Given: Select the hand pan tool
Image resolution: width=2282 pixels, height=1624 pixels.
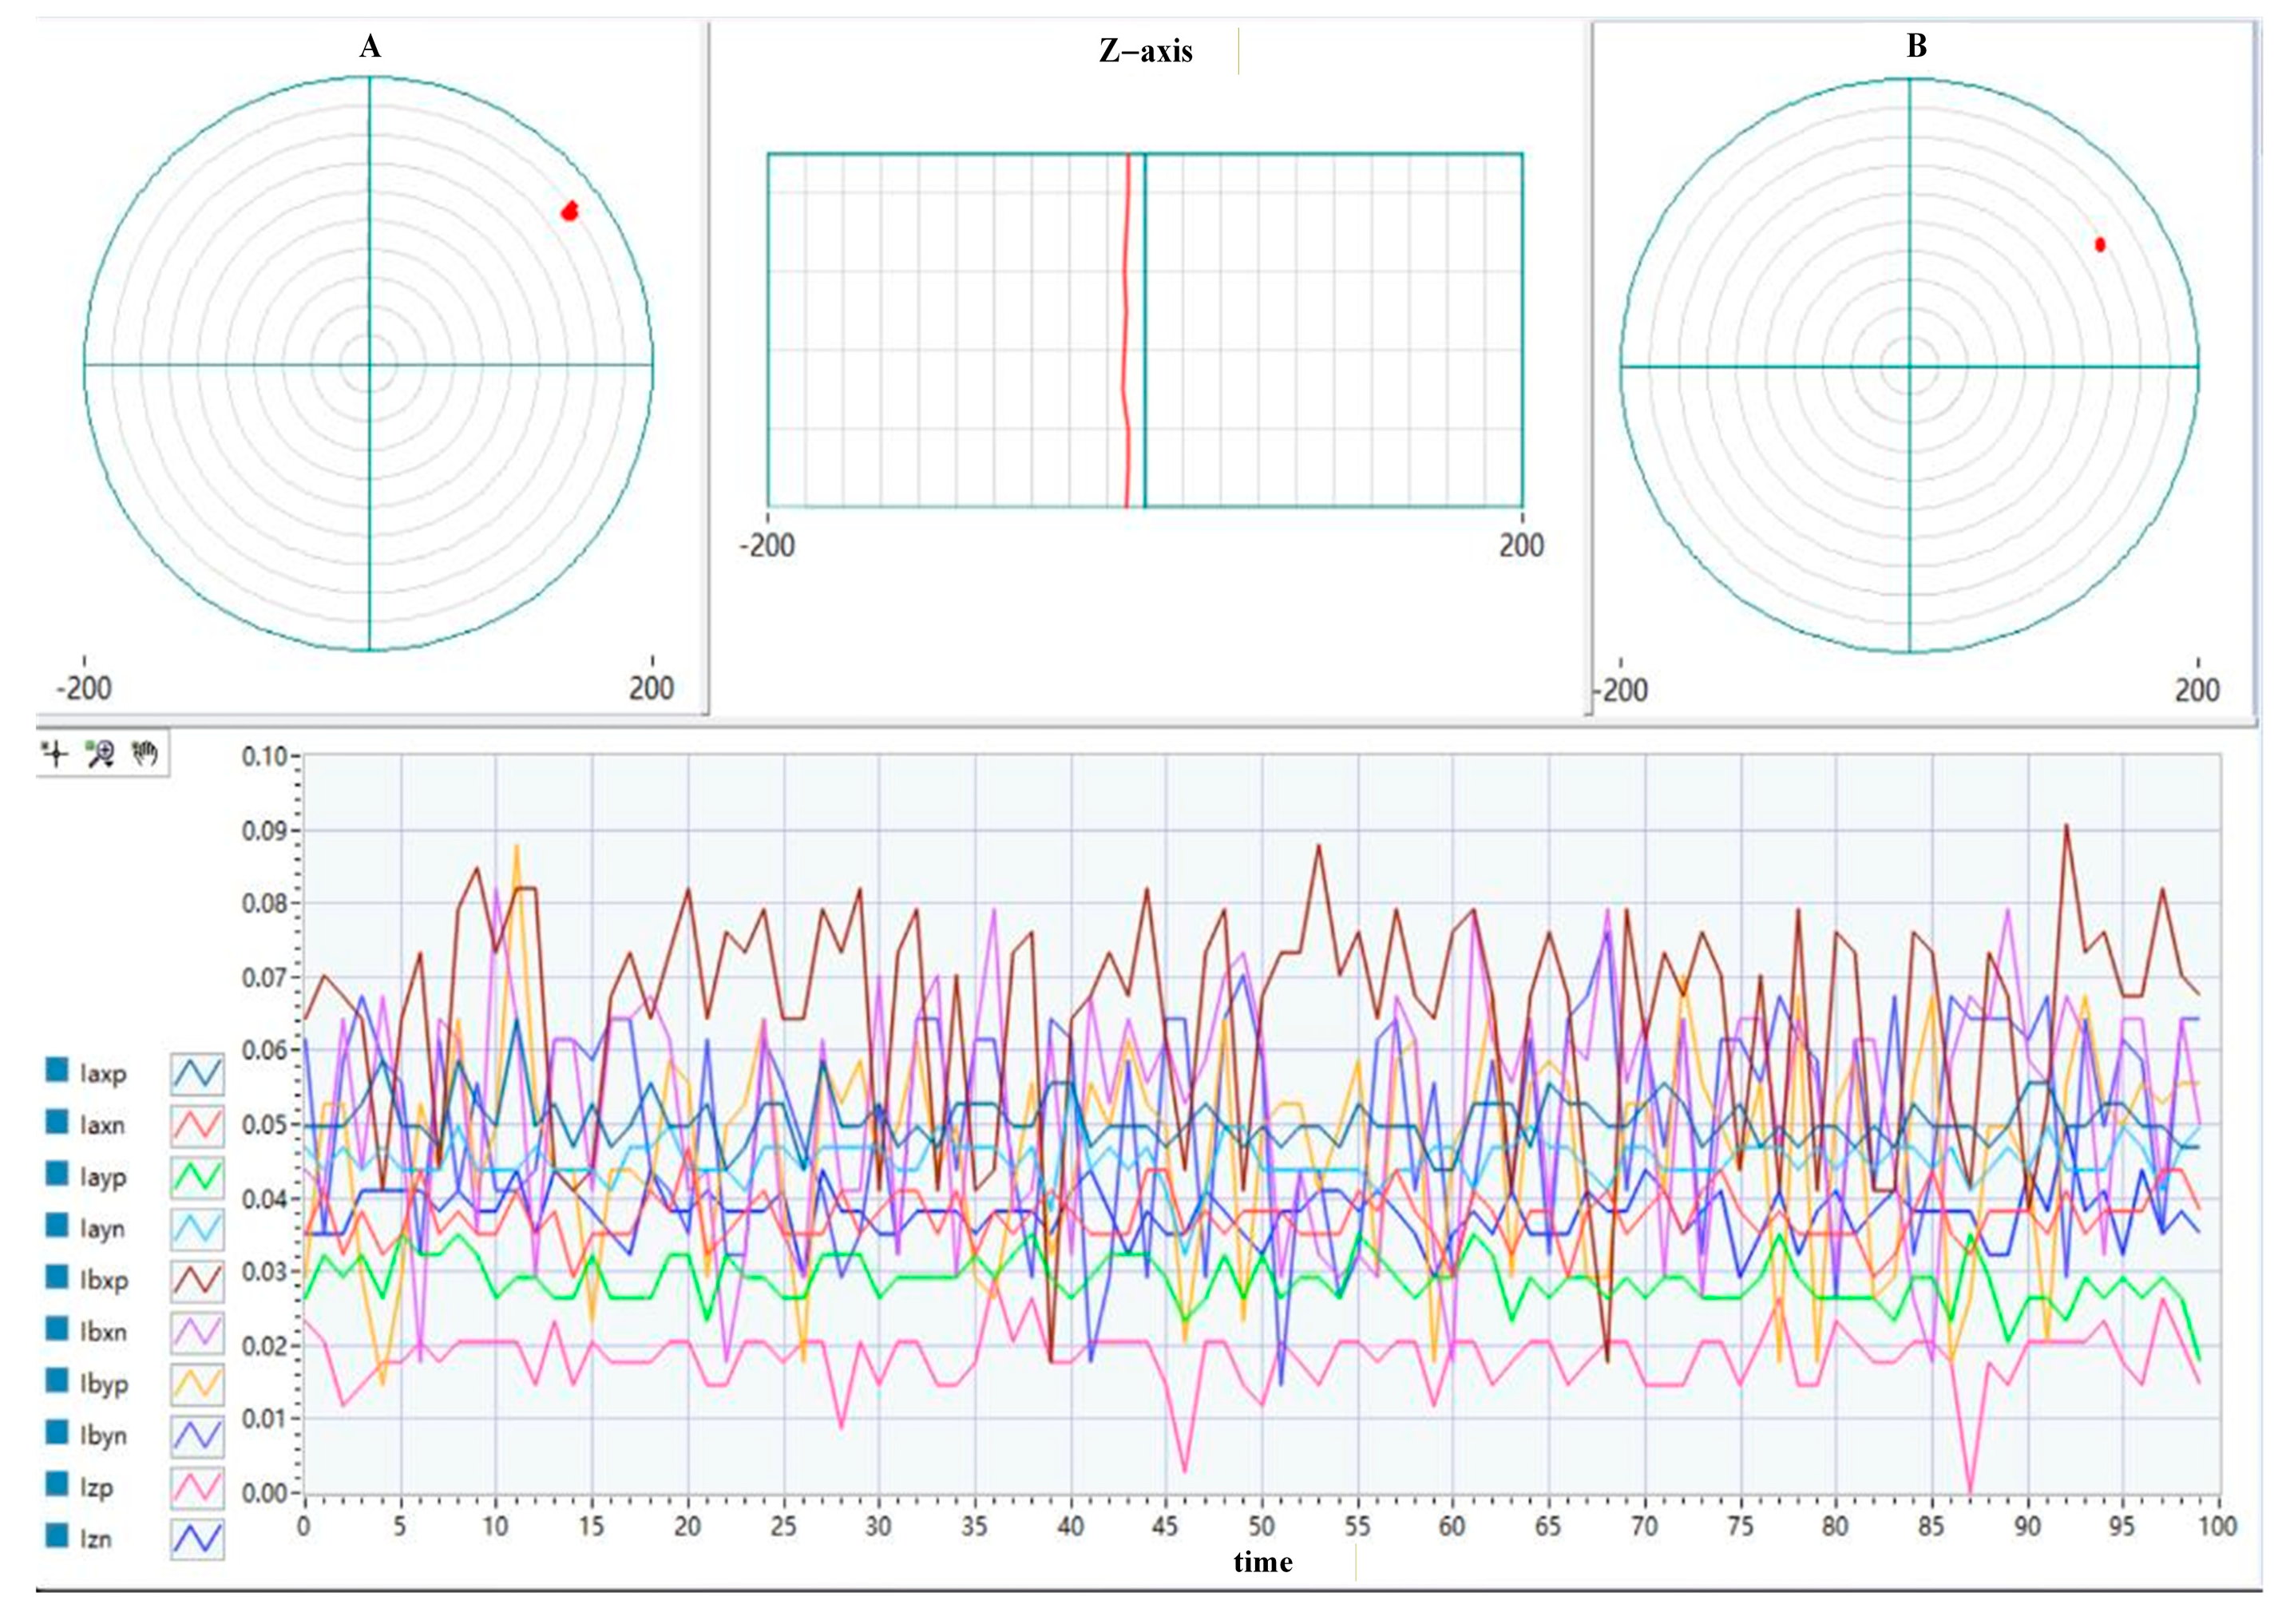Looking at the screenshot, I should [146, 753].
